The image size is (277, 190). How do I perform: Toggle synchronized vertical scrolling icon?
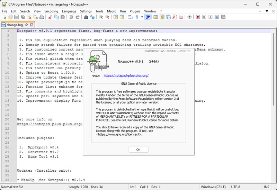coord(116,17)
